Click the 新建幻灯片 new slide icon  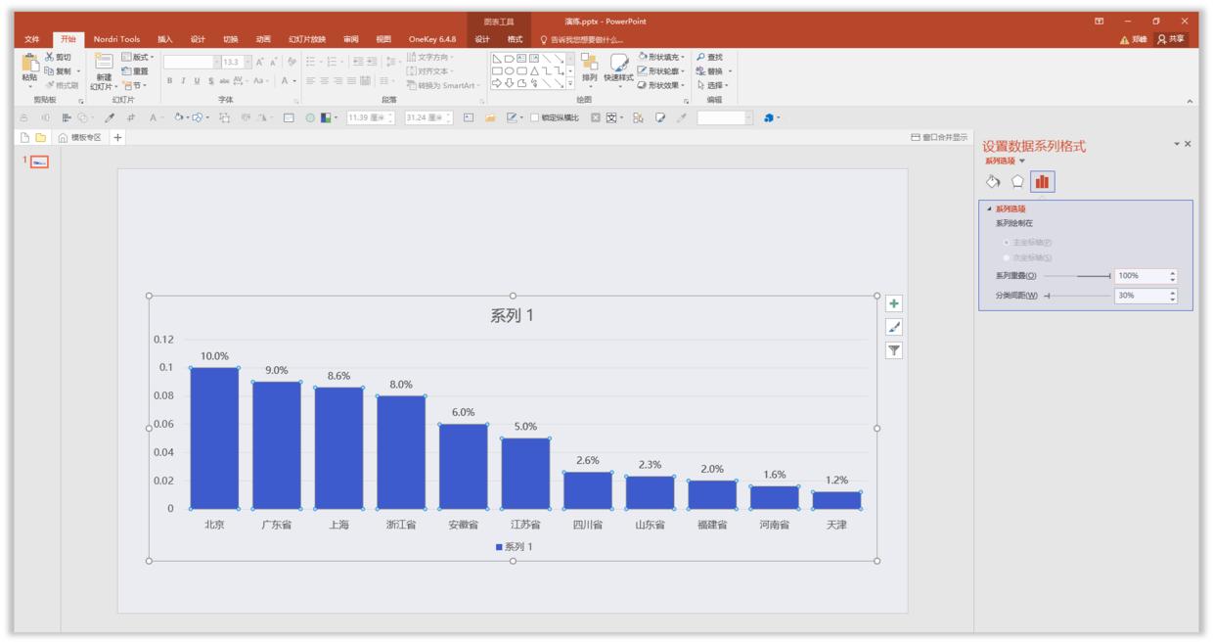(x=103, y=65)
